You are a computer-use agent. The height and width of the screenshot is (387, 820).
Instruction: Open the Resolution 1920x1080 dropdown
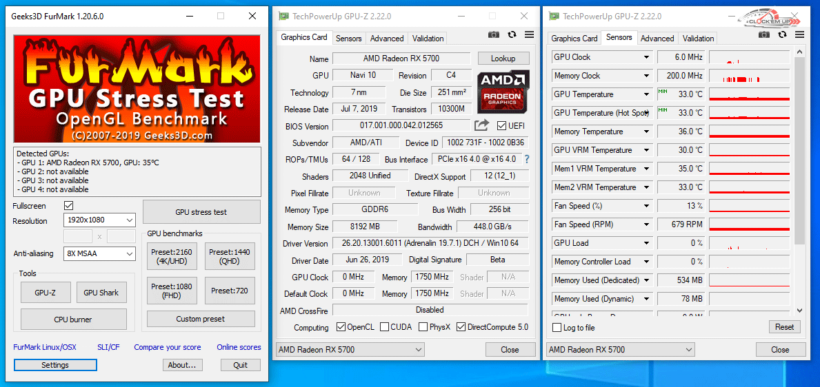coord(99,220)
